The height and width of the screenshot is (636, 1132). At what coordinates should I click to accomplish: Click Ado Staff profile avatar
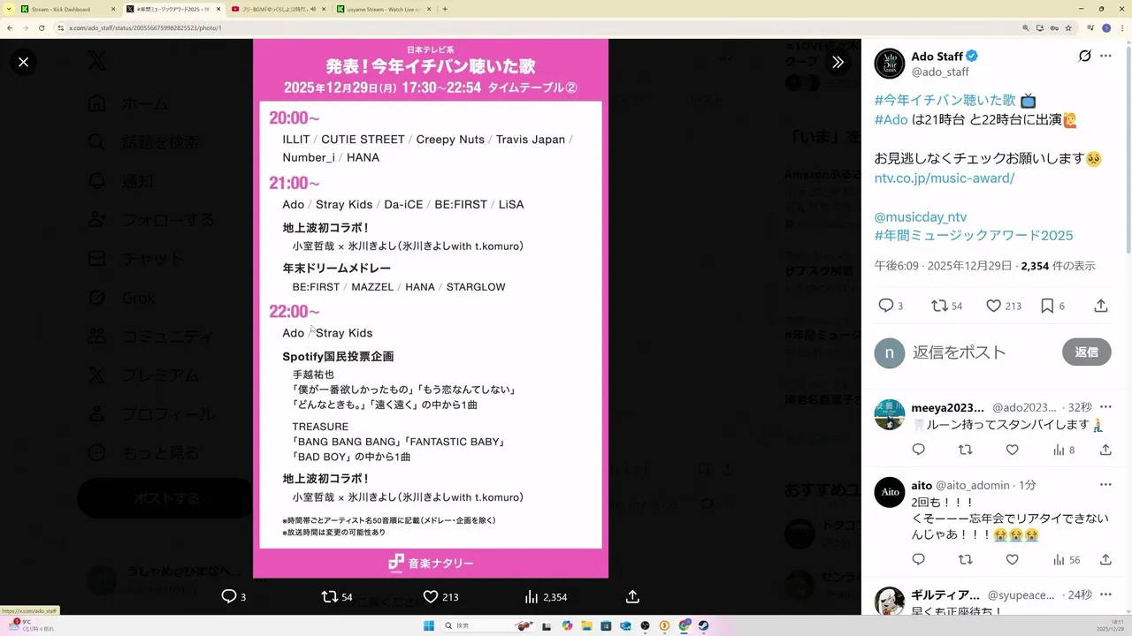click(890, 64)
